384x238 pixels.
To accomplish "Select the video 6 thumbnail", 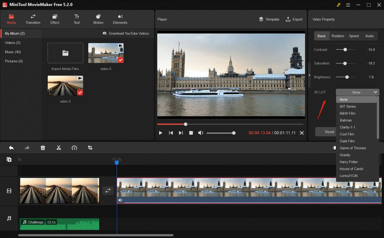I will point(106,53).
